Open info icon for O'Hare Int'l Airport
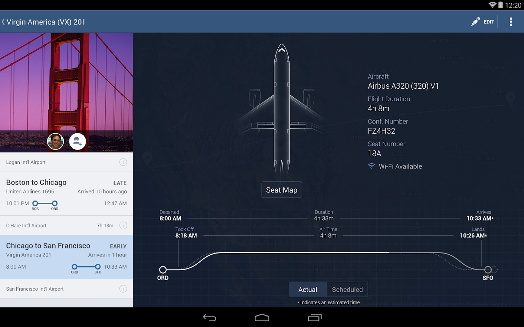The height and width of the screenshot is (327, 524). coord(123,226)
